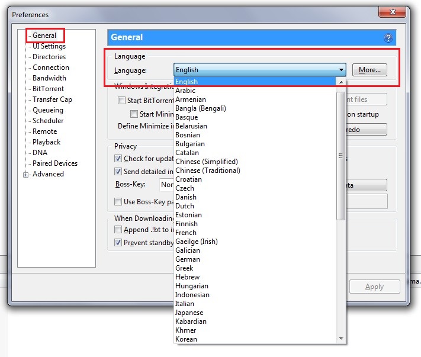This screenshot has width=421, height=357.
Task: Click language list scroll down arrow
Action: (341, 339)
